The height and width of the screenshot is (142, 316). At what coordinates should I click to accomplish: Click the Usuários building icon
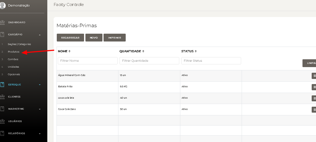[2, 121]
